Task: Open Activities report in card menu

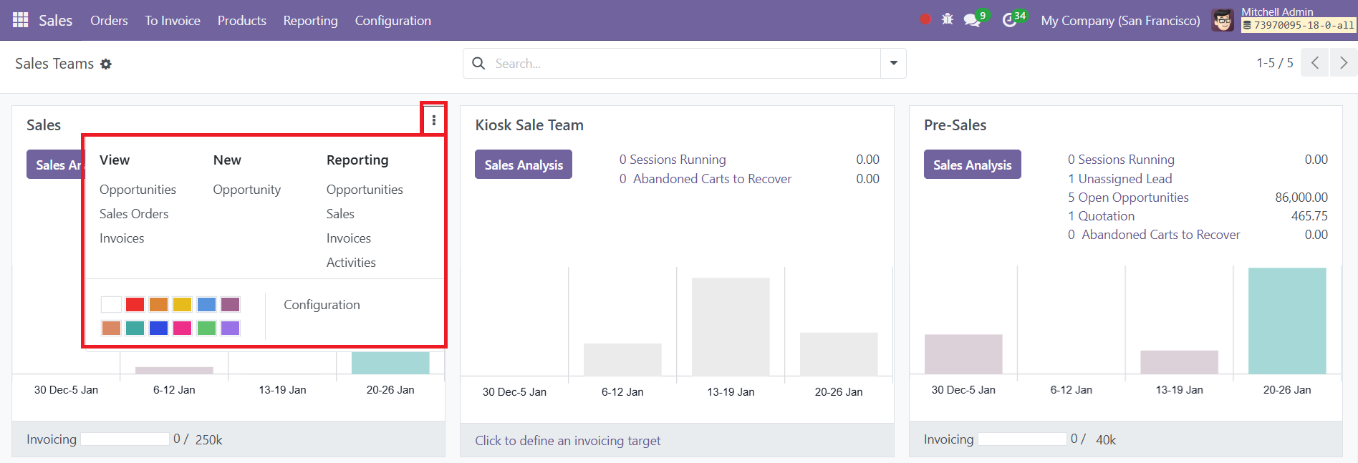Action: [351, 263]
